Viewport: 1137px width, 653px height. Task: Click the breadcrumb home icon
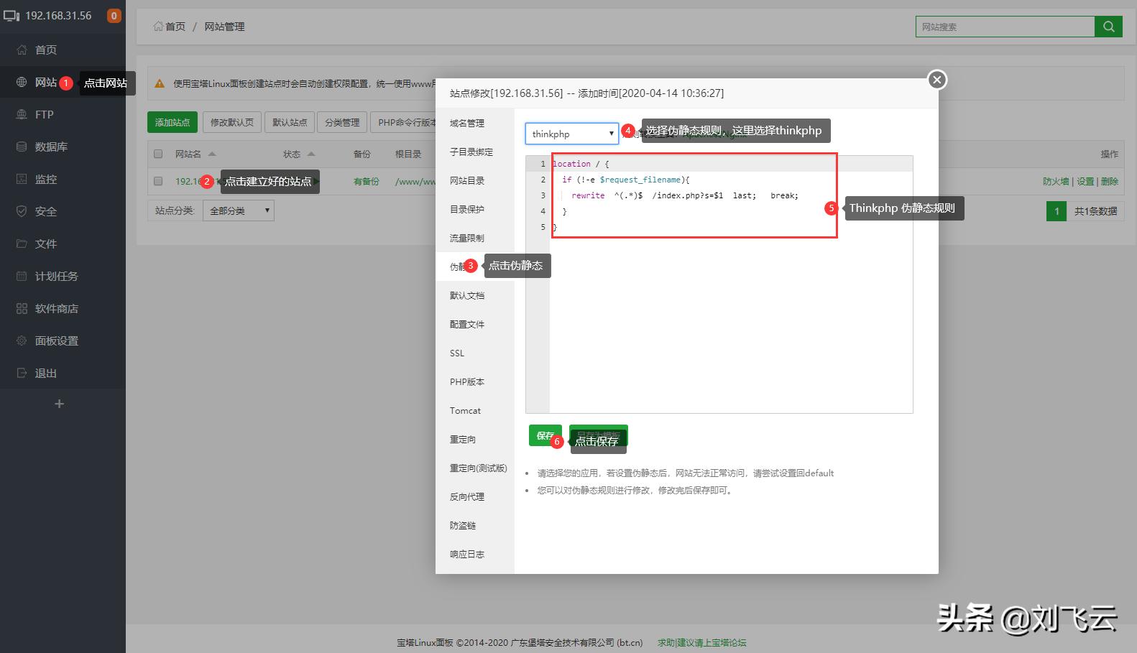(157, 26)
